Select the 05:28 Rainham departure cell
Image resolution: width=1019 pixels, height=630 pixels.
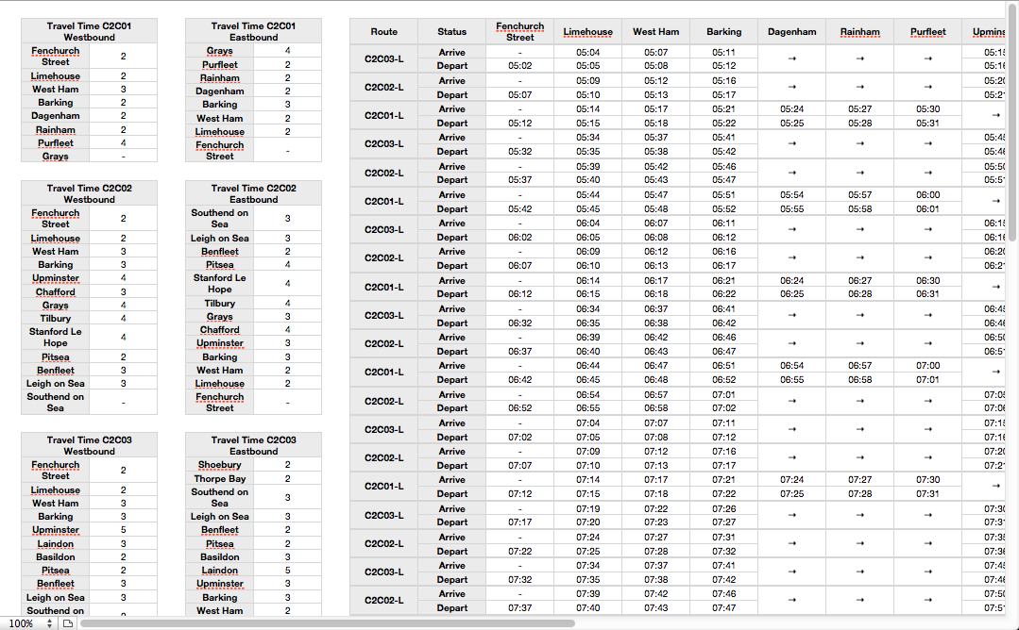(x=859, y=123)
